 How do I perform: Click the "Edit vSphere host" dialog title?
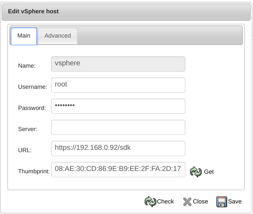[x=33, y=11]
